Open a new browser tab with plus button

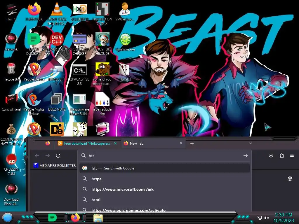(192, 143)
